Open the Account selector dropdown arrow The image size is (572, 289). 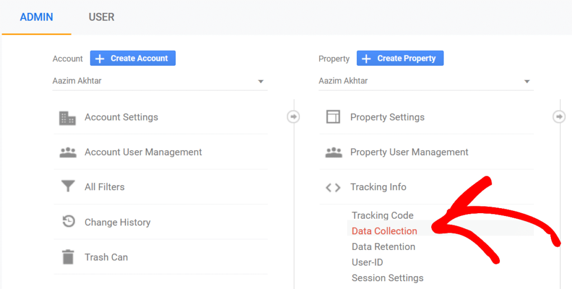click(260, 81)
